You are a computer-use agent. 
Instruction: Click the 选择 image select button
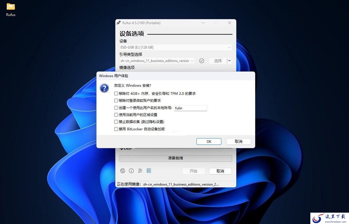[218, 61]
